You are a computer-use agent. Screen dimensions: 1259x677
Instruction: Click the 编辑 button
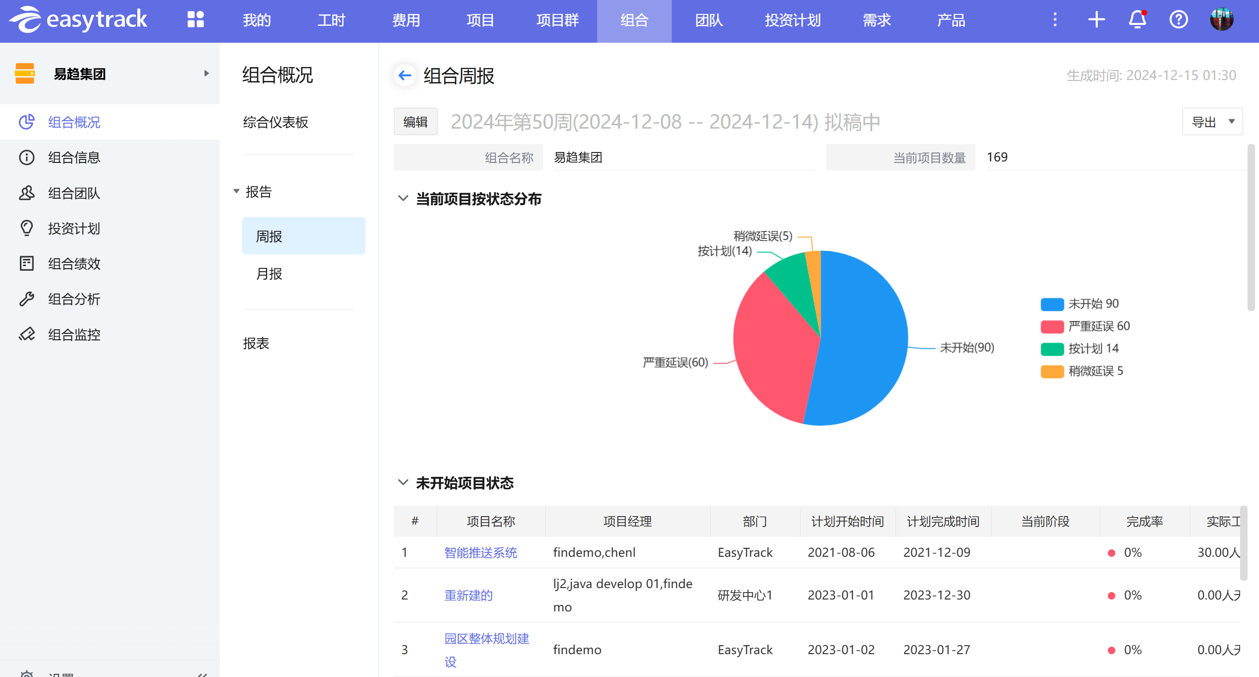coord(415,122)
